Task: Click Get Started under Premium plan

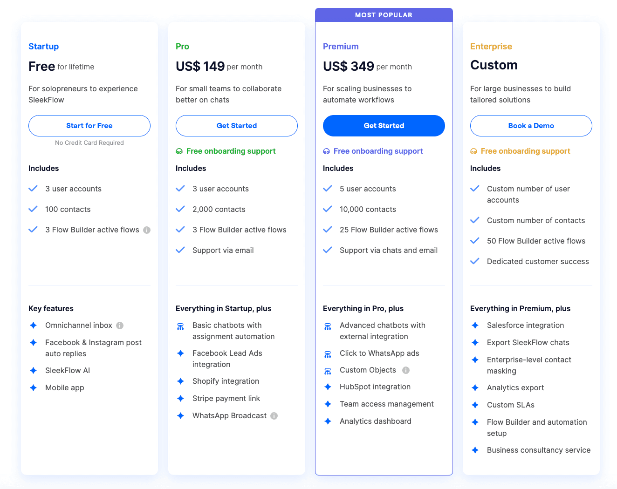Action: click(384, 126)
